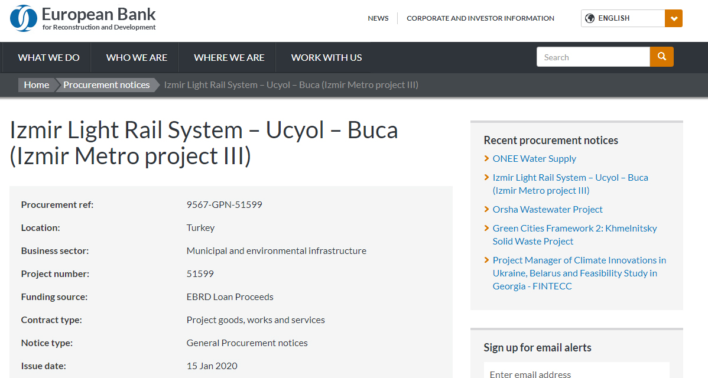This screenshot has width=708, height=378.
Task: Click the Location: label
Action: 41,228
